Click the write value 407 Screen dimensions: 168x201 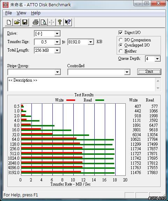[138, 106]
